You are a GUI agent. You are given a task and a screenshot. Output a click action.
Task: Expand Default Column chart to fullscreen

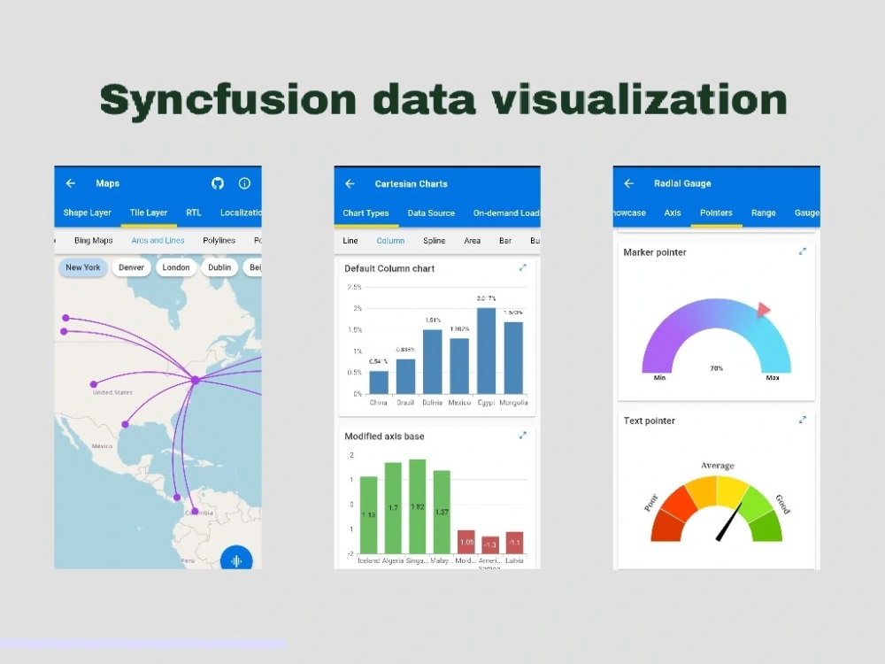[x=523, y=267]
